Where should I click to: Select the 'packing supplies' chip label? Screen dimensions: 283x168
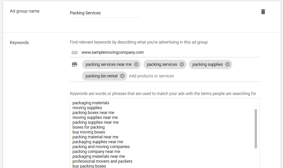pos(207,64)
